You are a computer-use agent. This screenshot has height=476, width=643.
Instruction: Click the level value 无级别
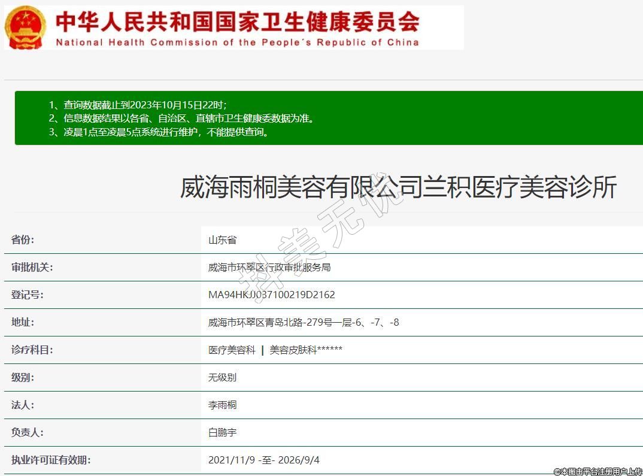pos(222,378)
